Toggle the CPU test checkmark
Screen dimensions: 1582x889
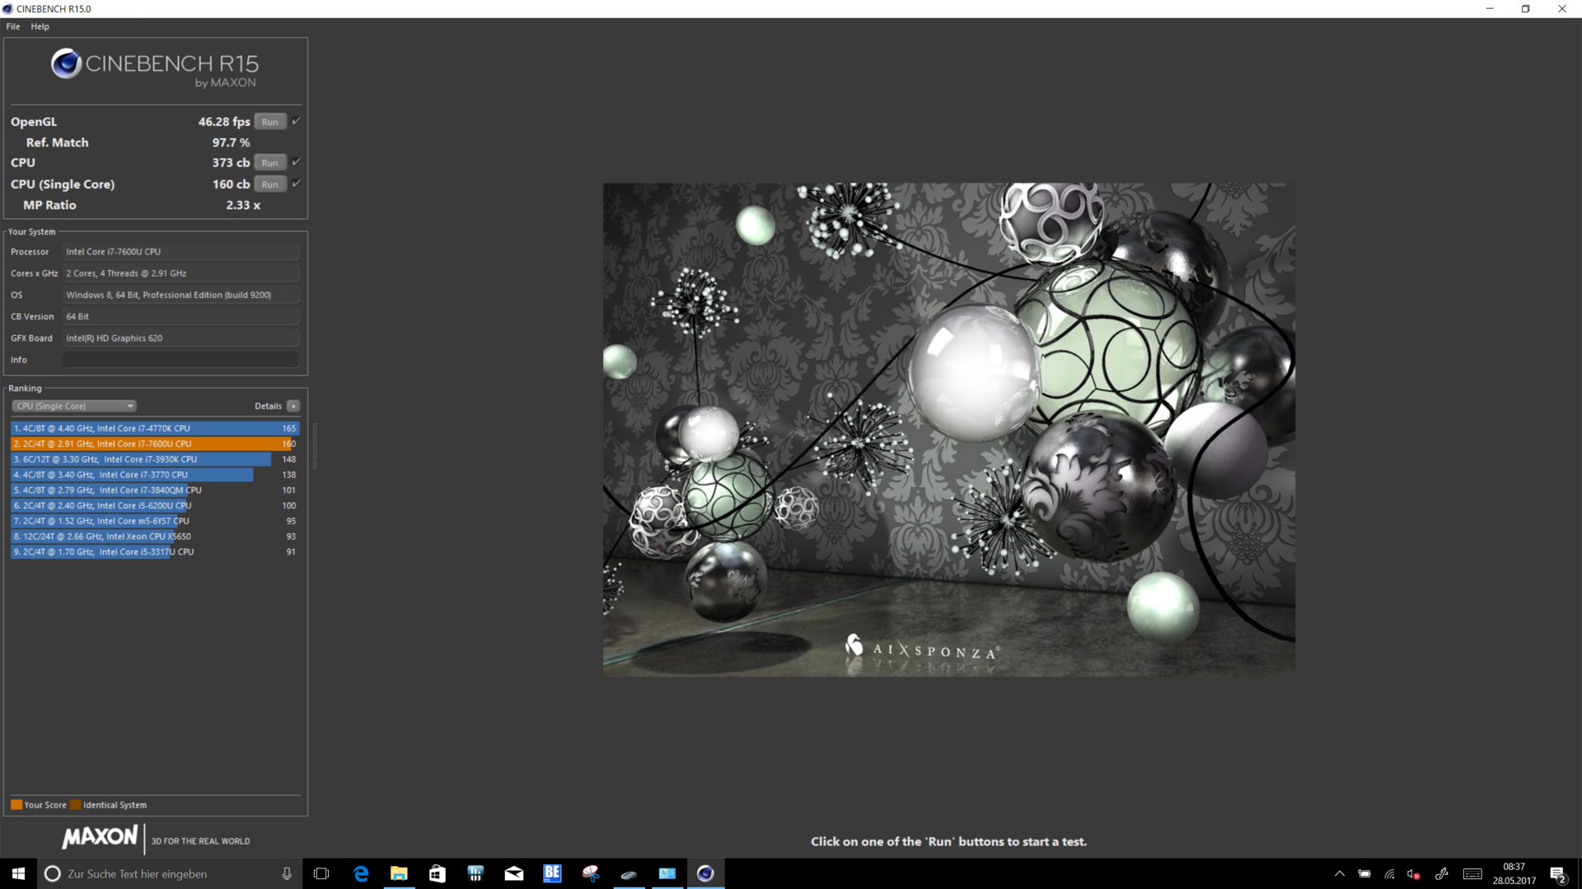click(296, 162)
